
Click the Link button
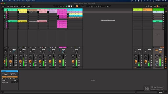coord(3,6)
